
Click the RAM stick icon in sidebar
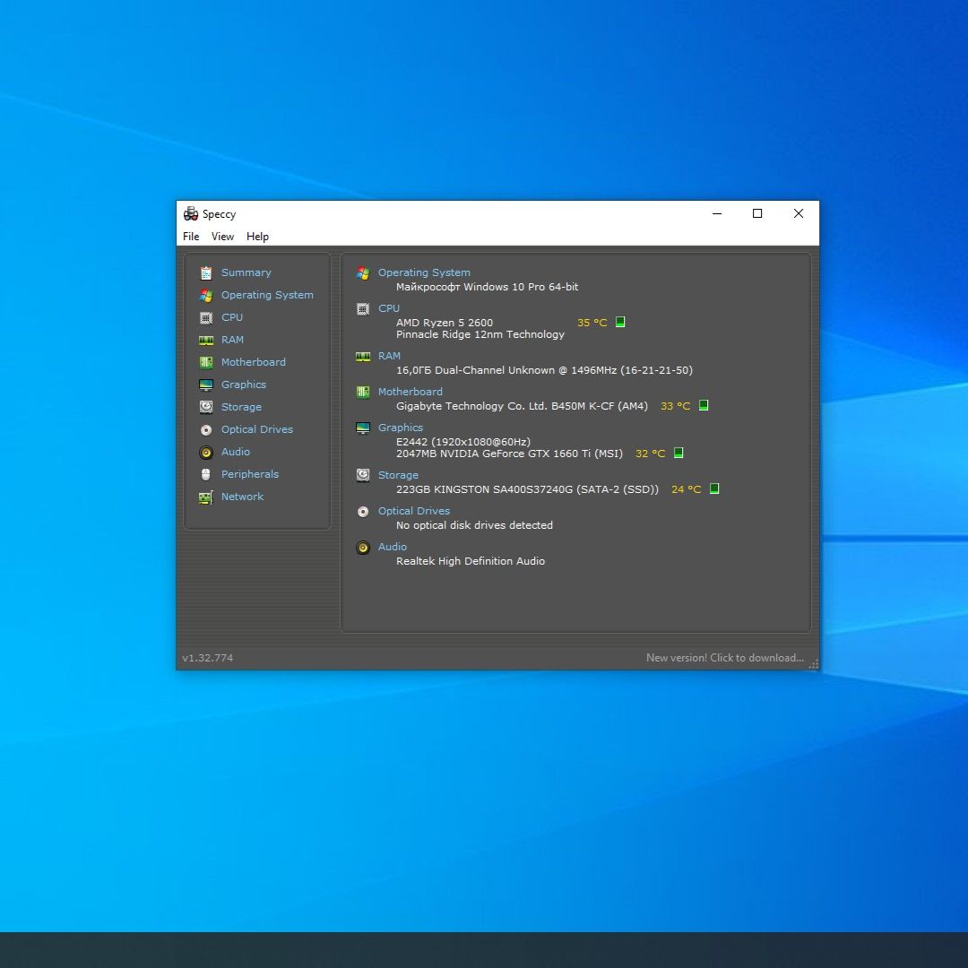pyautogui.click(x=206, y=341)
